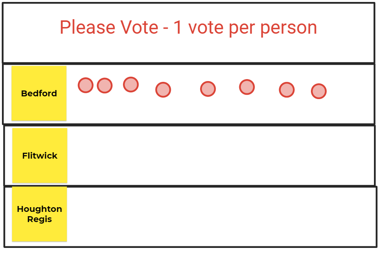This screenshot has width=381, height=253.
Task: Select the Houghton Regis sticky note
Action: (40, 214)
